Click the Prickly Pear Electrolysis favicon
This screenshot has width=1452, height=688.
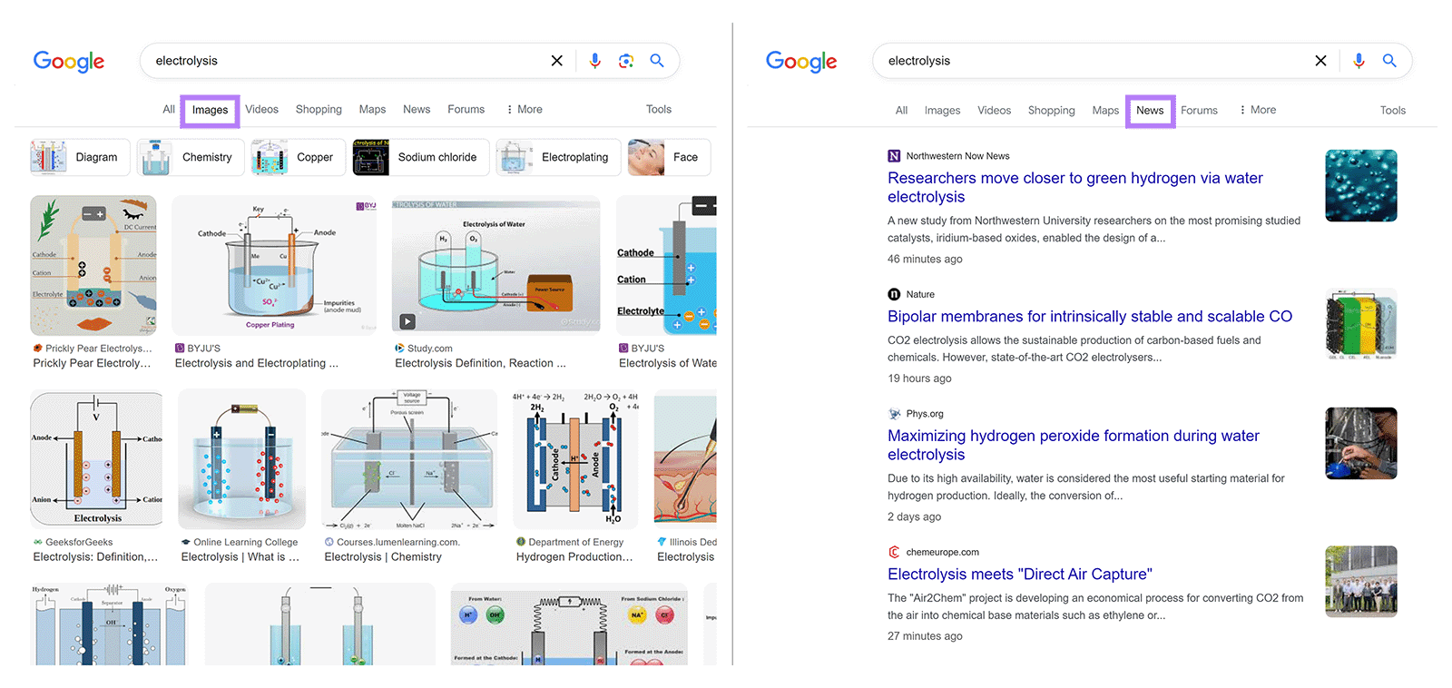tap(38, 349)
